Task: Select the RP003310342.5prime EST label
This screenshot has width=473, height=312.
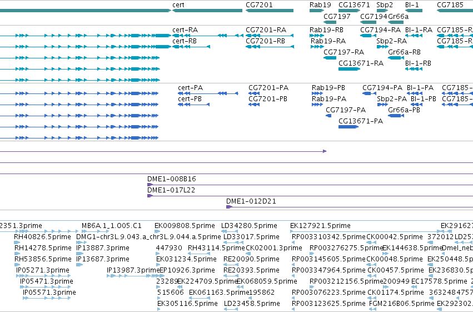Action: pos(328,237)
